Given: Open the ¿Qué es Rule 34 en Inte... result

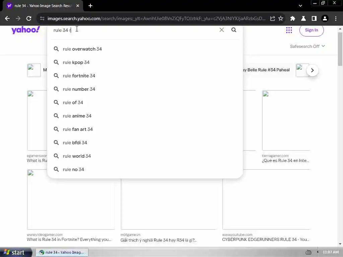Looking at the screenshot, I should [285, 161].
